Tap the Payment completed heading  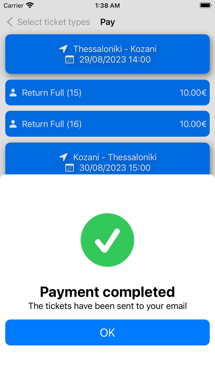pyautogui.click(x=107, y=292)
